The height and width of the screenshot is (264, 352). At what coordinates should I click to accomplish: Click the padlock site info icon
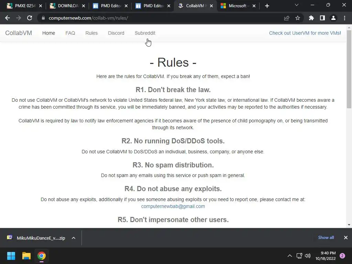[43, 18]
